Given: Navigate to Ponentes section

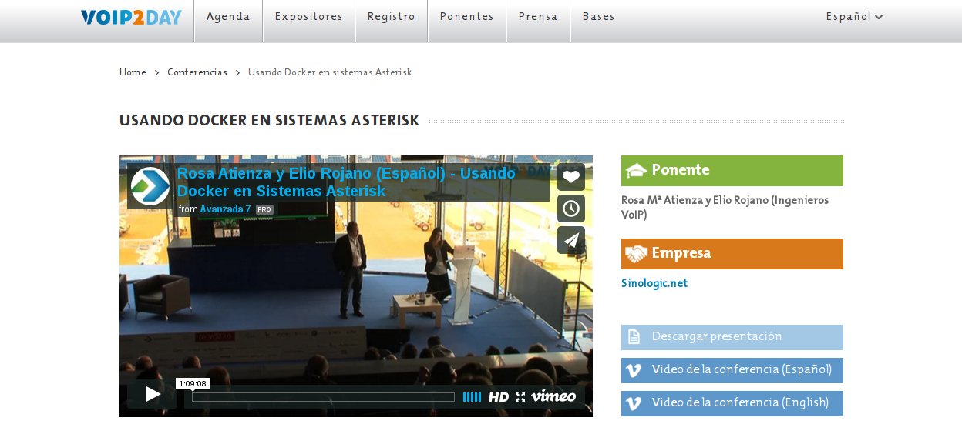Looking at the screenshot, I should (x=466, y=17).
